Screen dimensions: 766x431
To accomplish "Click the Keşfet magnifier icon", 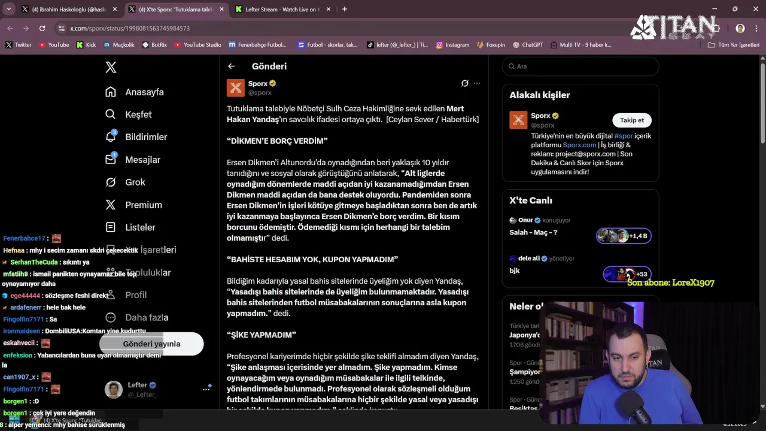I will pyautogui.click(x=110, y=114).
